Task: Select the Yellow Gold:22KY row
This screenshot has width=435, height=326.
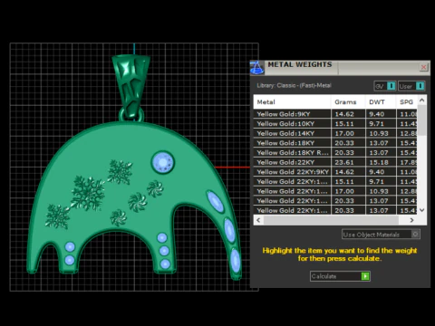Action: (x=335, y=162)
